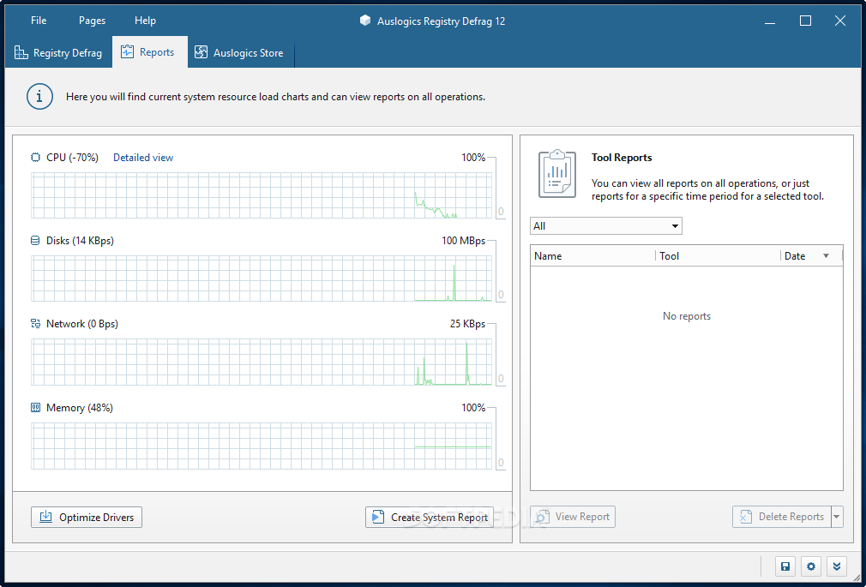866x587 pixels.
Task: Open the Pages menu
Action: click(x=91, y=20)
